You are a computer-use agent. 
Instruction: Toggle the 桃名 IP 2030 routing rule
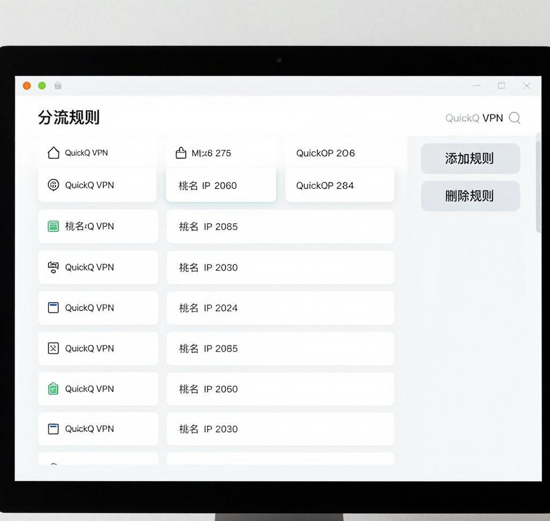(280, 267)
